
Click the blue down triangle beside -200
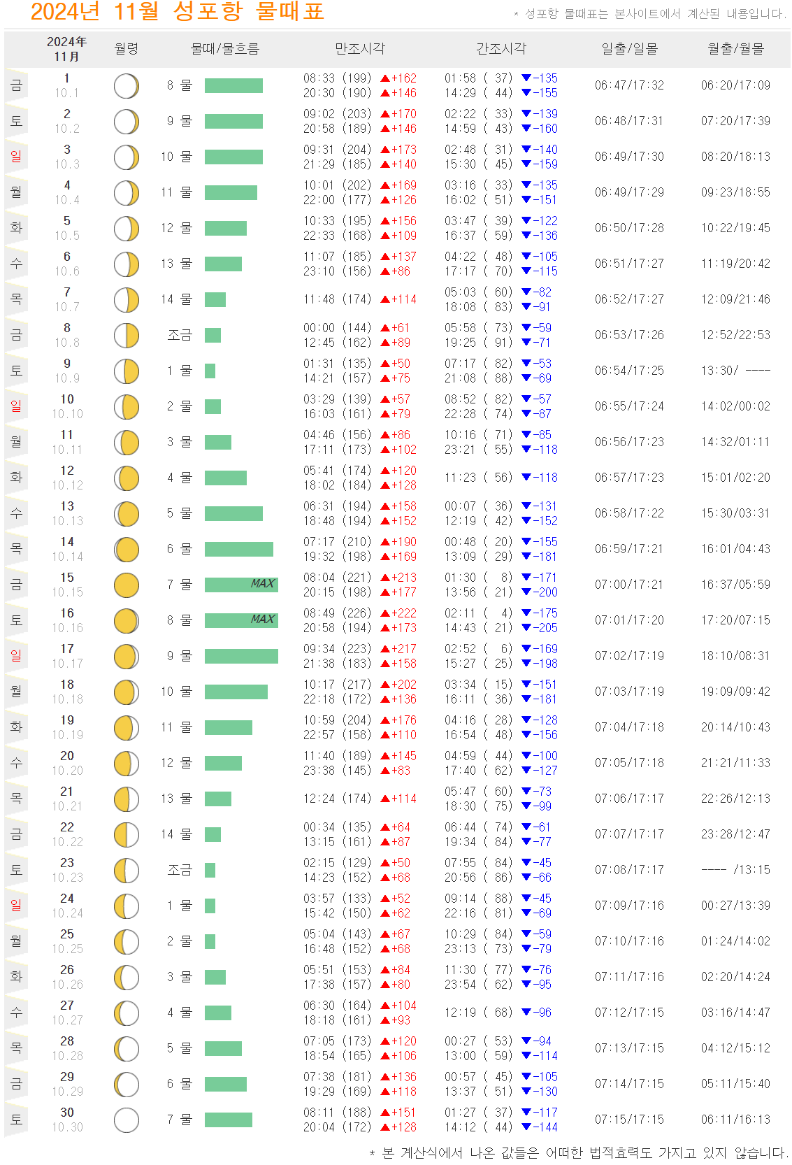tap(526, 592)
